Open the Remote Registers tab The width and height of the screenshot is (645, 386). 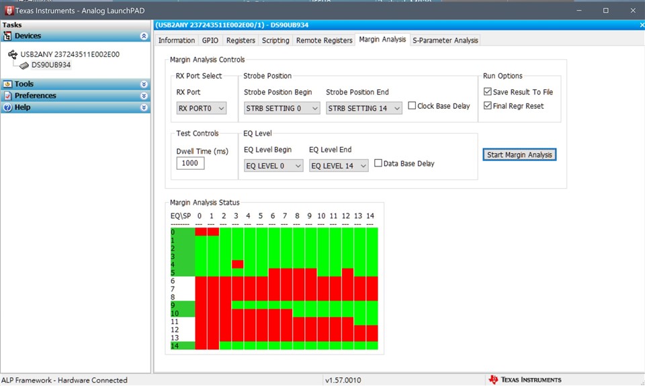click(x=324, y=40)
